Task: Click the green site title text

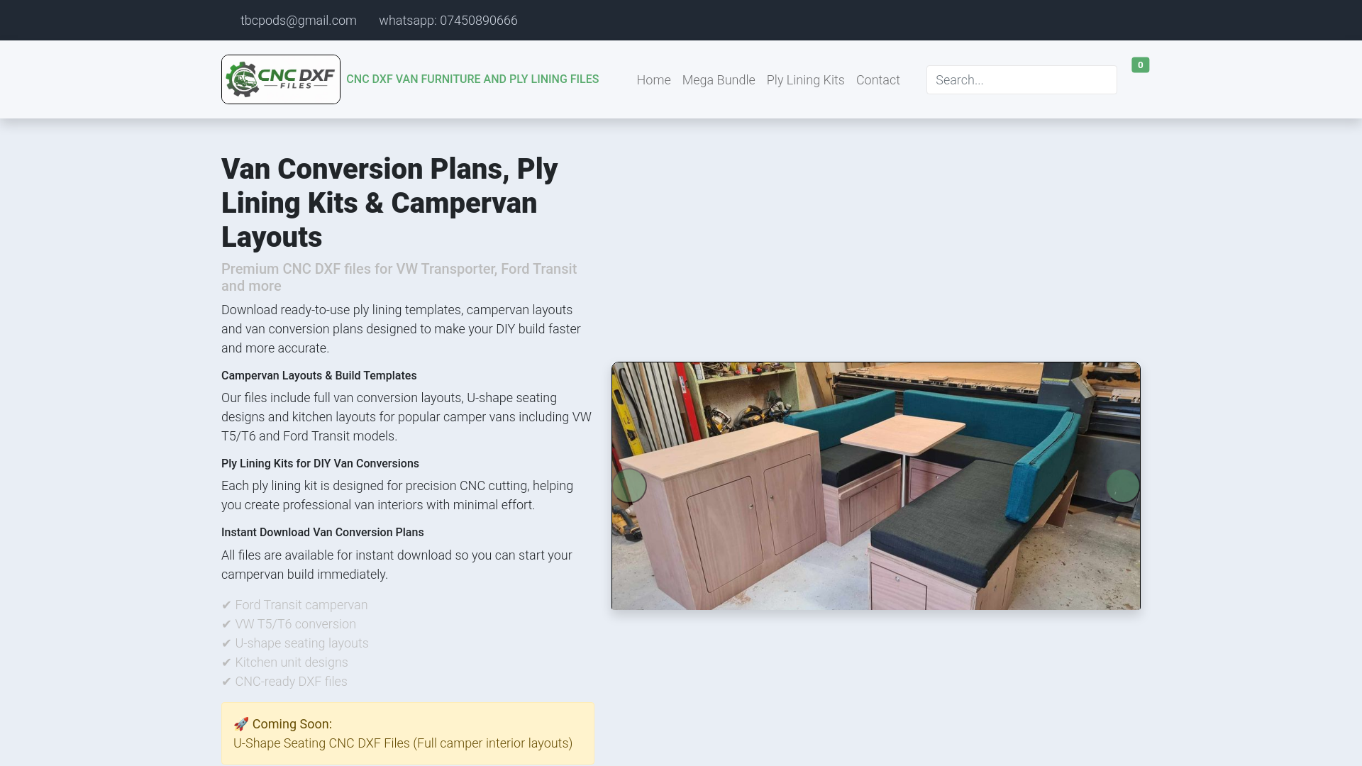Action: click(x=472, y=79)
